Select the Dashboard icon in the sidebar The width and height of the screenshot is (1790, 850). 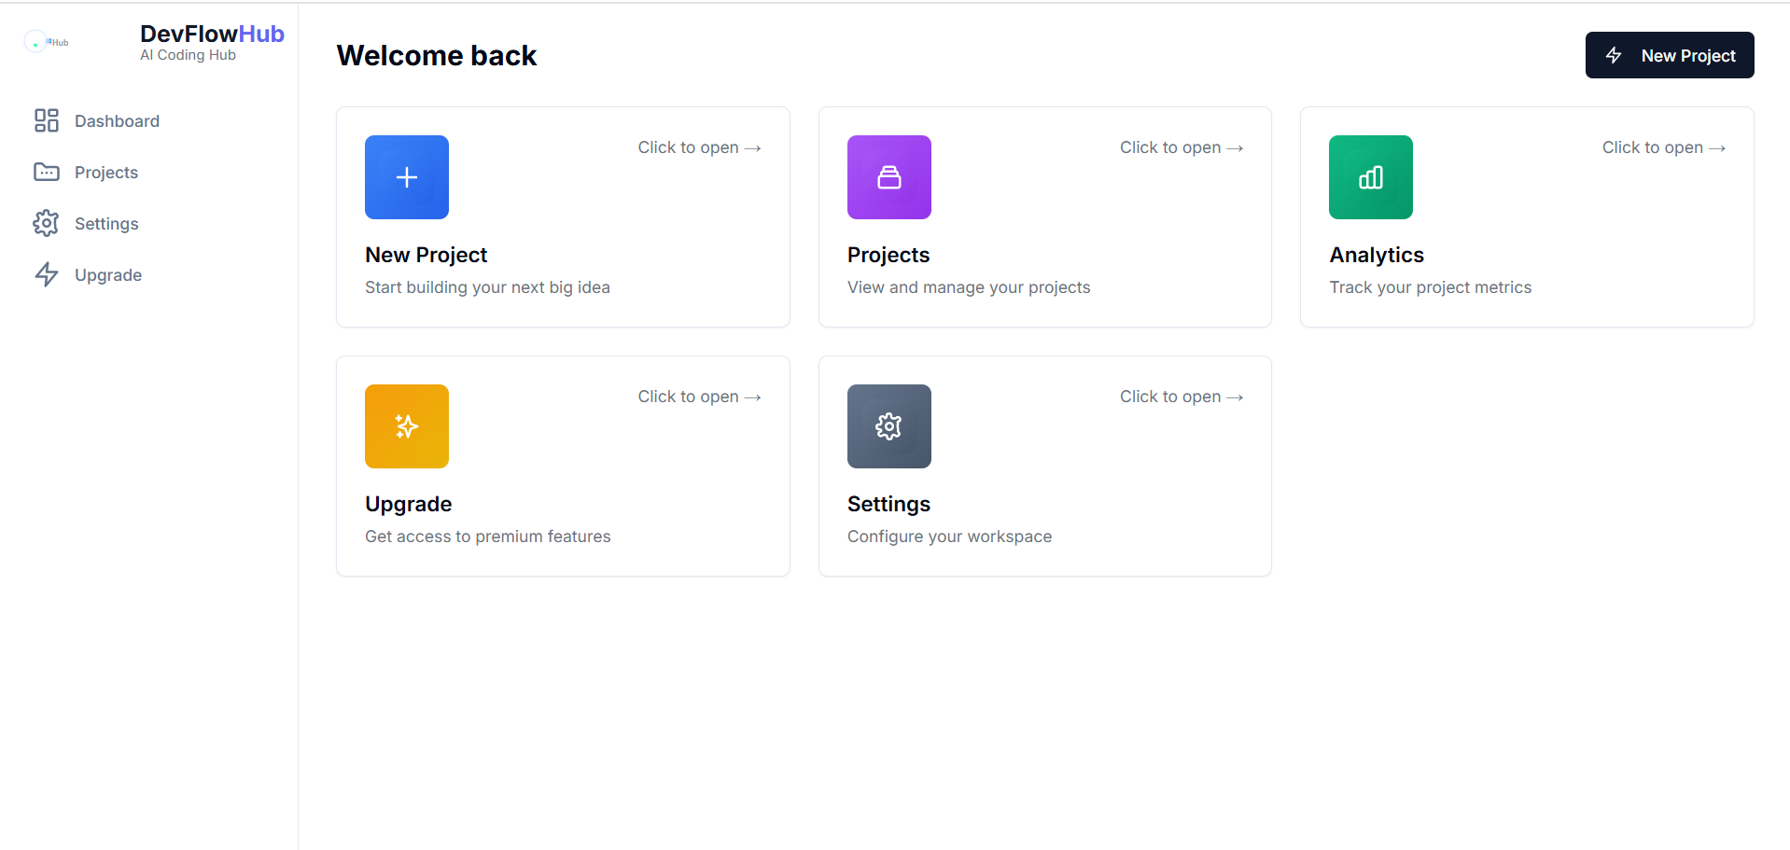click(47, 120)
